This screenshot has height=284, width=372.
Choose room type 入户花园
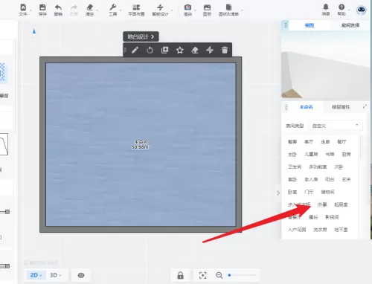tap(297, 230)
